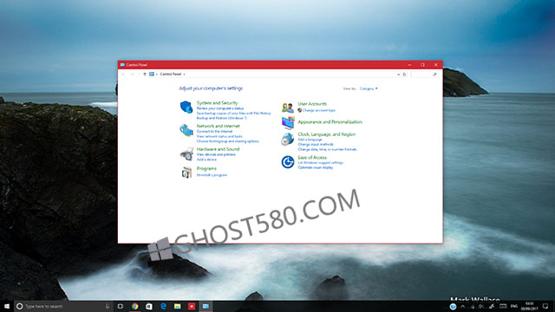The height and width of the screenshot is (312, 555).
Task: Open the System and Security category link
Action: click(x=217, y=103)
